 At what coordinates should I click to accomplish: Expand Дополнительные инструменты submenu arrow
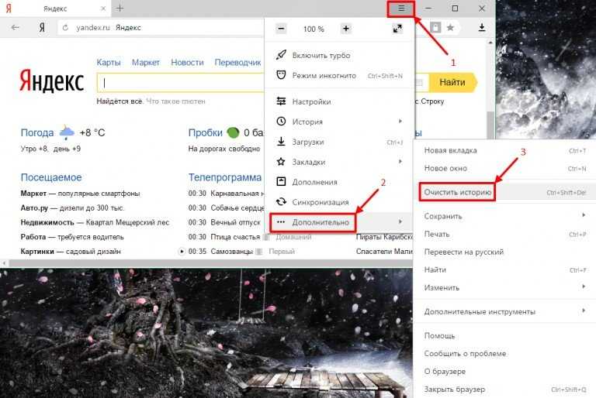tap(584, 311)
